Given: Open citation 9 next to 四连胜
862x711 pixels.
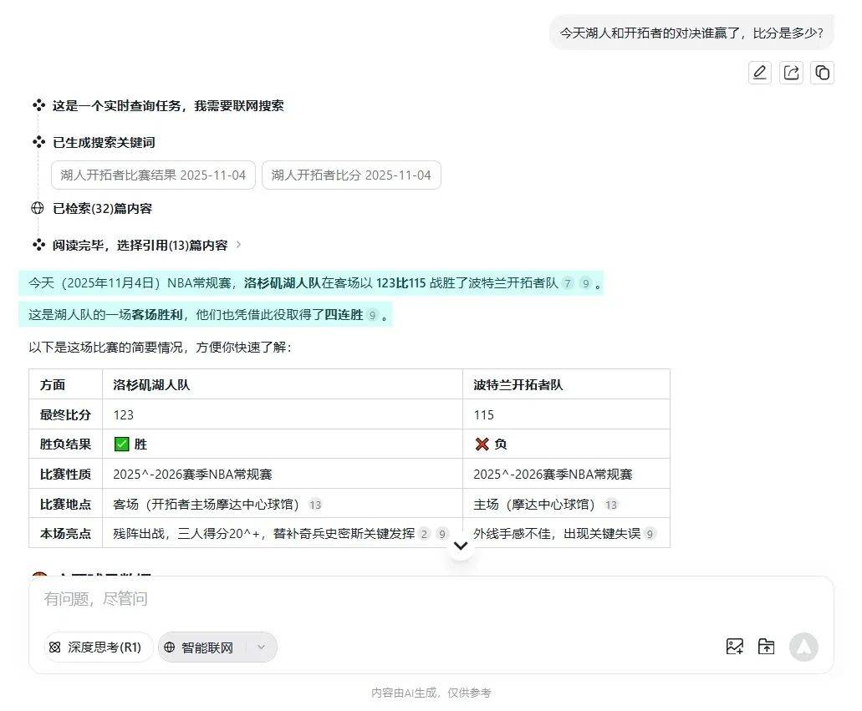Looking at the screenshot, I should click(373, 316).
